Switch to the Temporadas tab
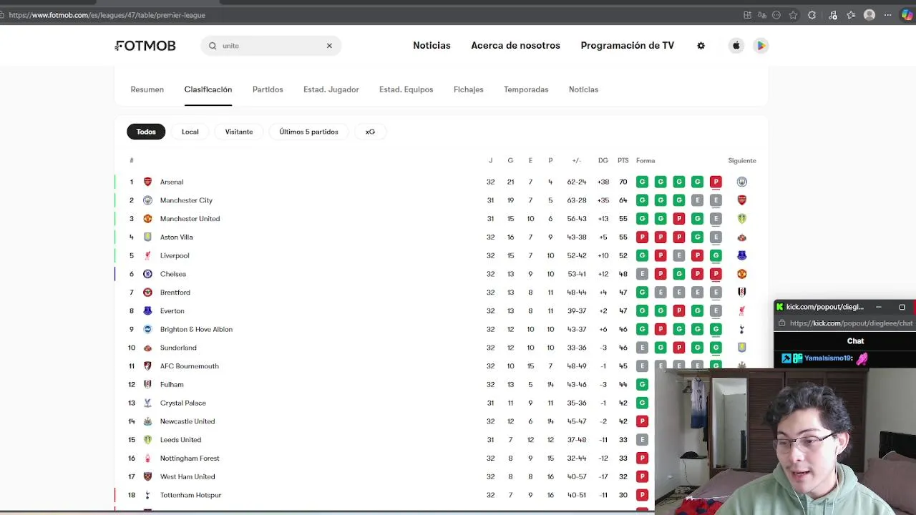 (x=526, y=89)
